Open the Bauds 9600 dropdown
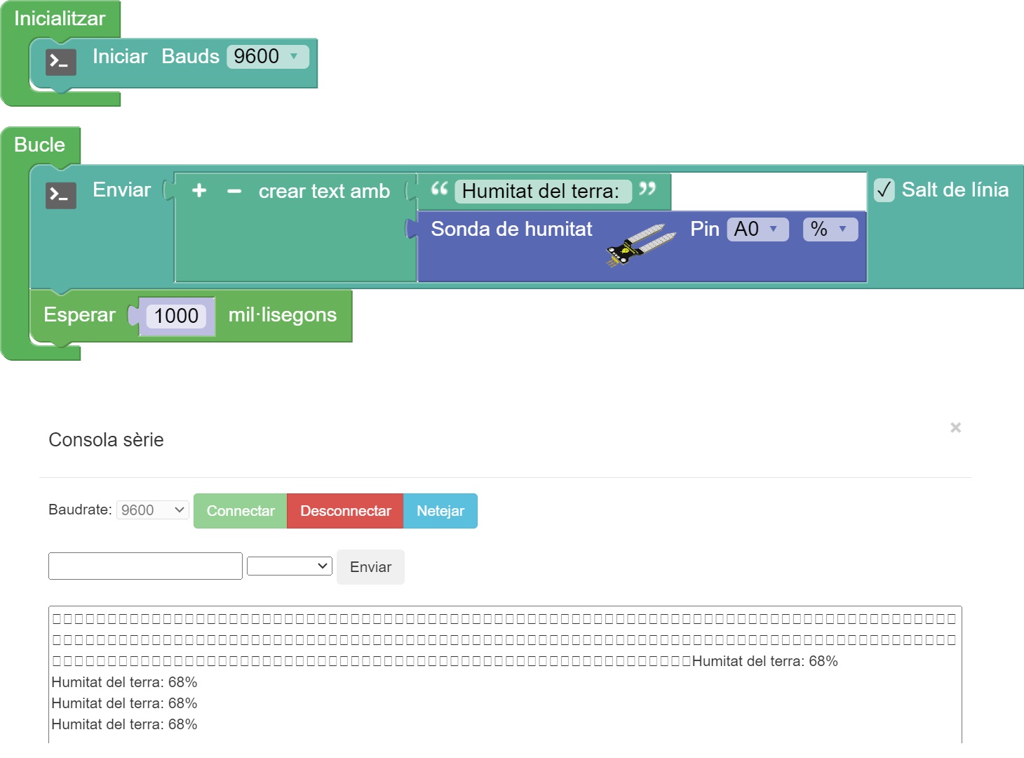This screenshot has height=758, width=1024. click(x=267, y=56)
